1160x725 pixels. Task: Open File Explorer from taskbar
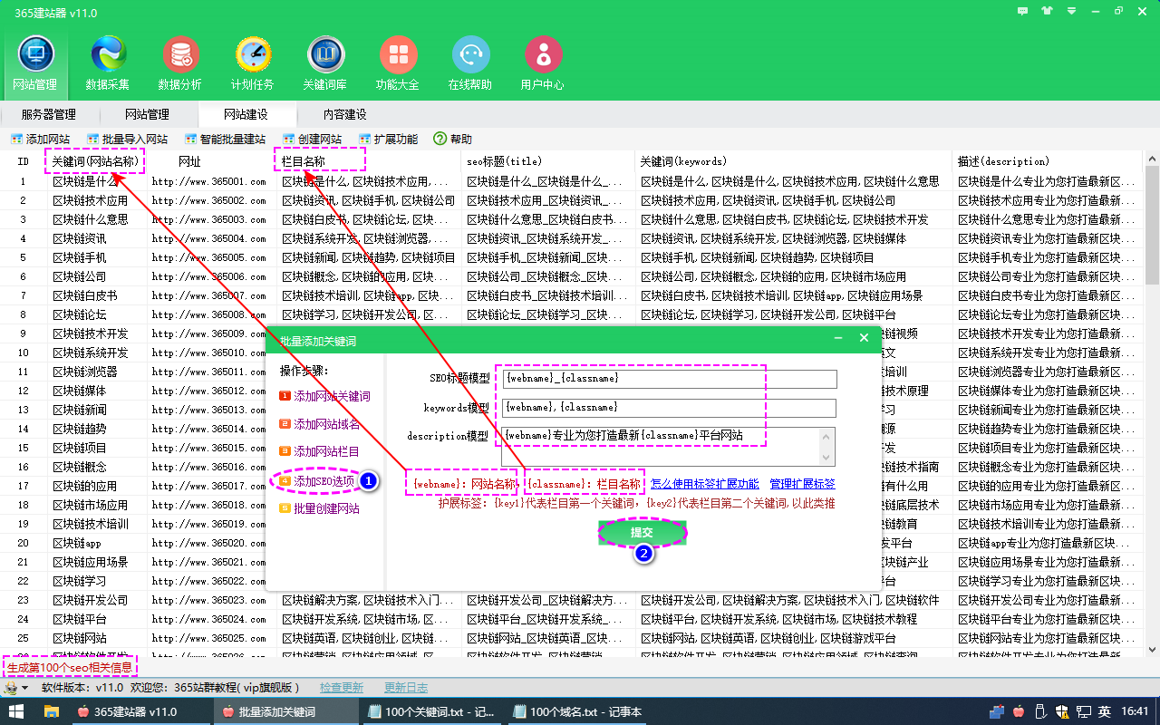[x=51, y=711]
